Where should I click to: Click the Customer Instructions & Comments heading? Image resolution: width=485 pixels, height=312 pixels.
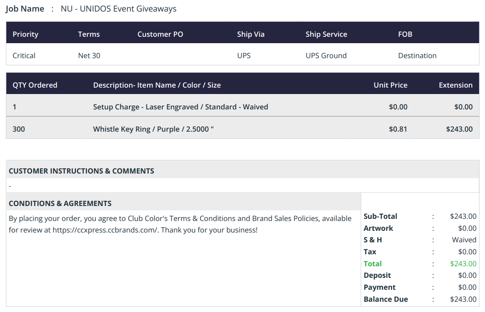[81, 171]
